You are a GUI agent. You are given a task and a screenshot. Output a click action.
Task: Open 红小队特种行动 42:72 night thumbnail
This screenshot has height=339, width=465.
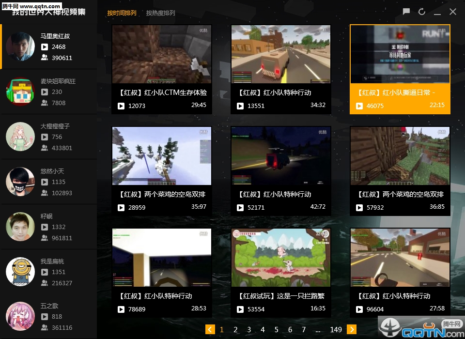281,156
